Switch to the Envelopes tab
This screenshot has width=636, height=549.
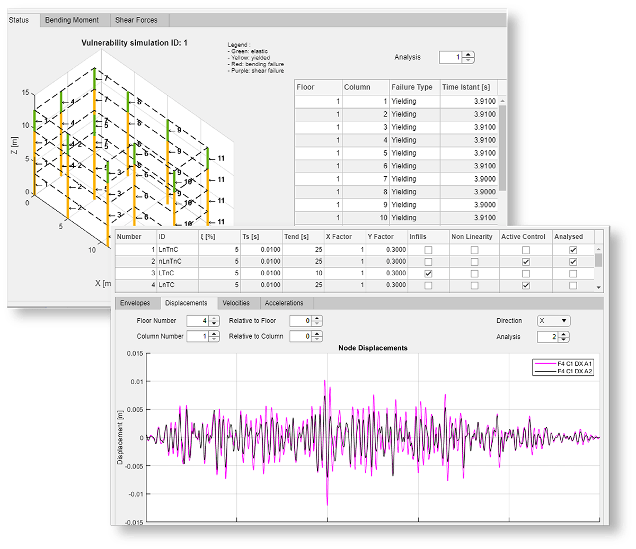coord(135,303)
